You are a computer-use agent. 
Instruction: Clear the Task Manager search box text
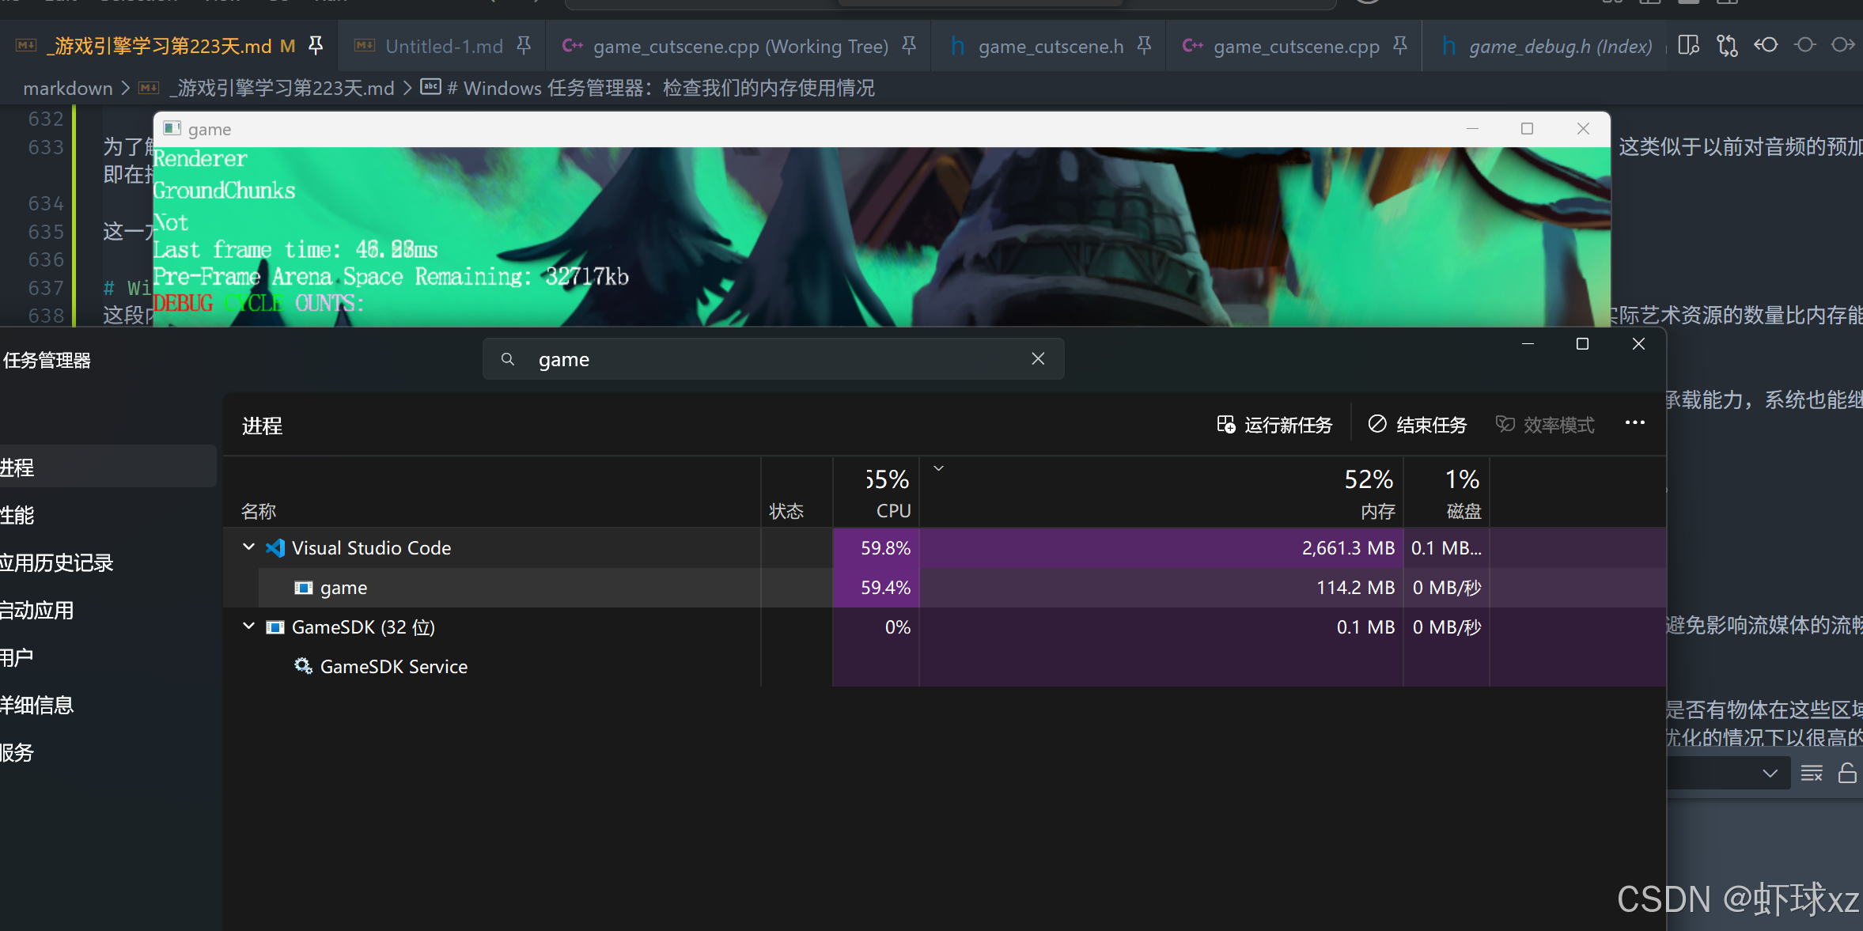(x=1038, y=359)
